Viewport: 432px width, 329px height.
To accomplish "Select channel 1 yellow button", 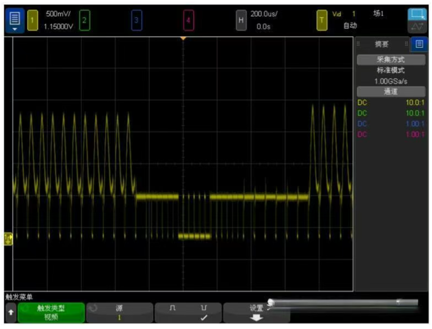I will (33, 20).
